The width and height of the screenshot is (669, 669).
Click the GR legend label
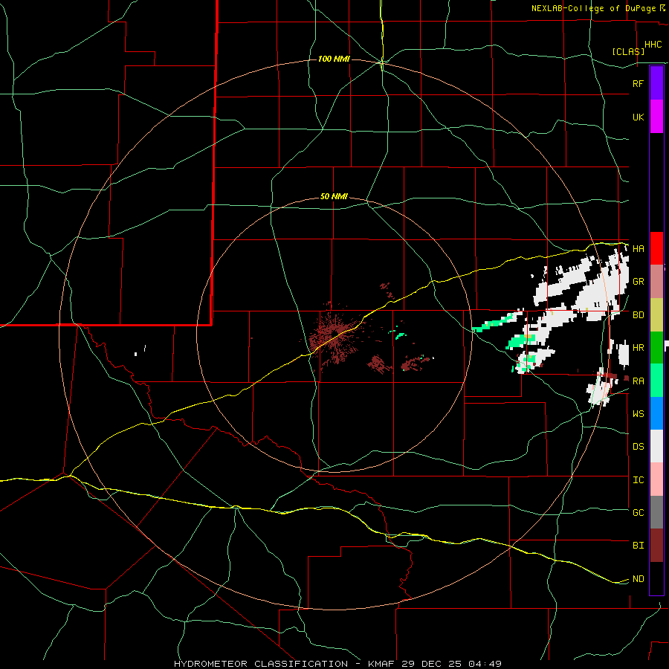pyautogui.click(x=638, y=281)
